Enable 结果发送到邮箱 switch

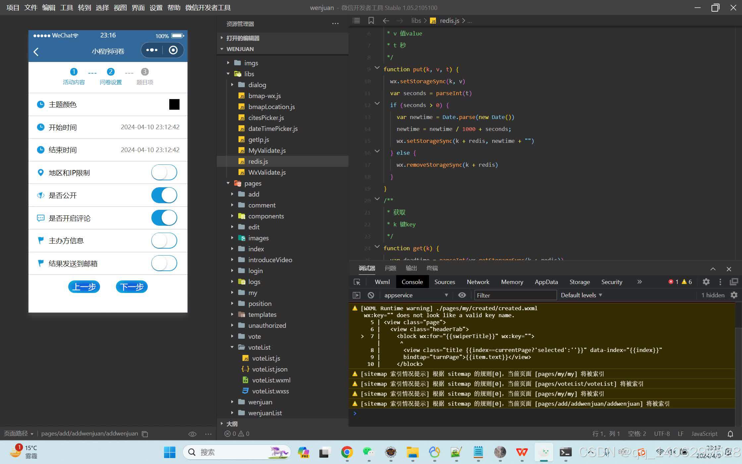click(x=164, y=263)
